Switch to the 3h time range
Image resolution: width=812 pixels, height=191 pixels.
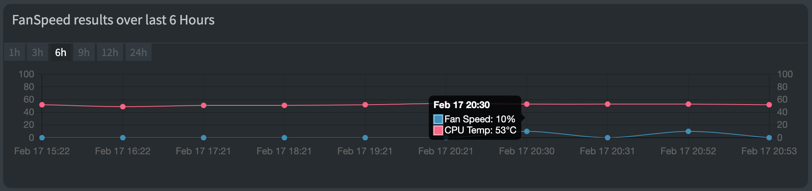37,52
